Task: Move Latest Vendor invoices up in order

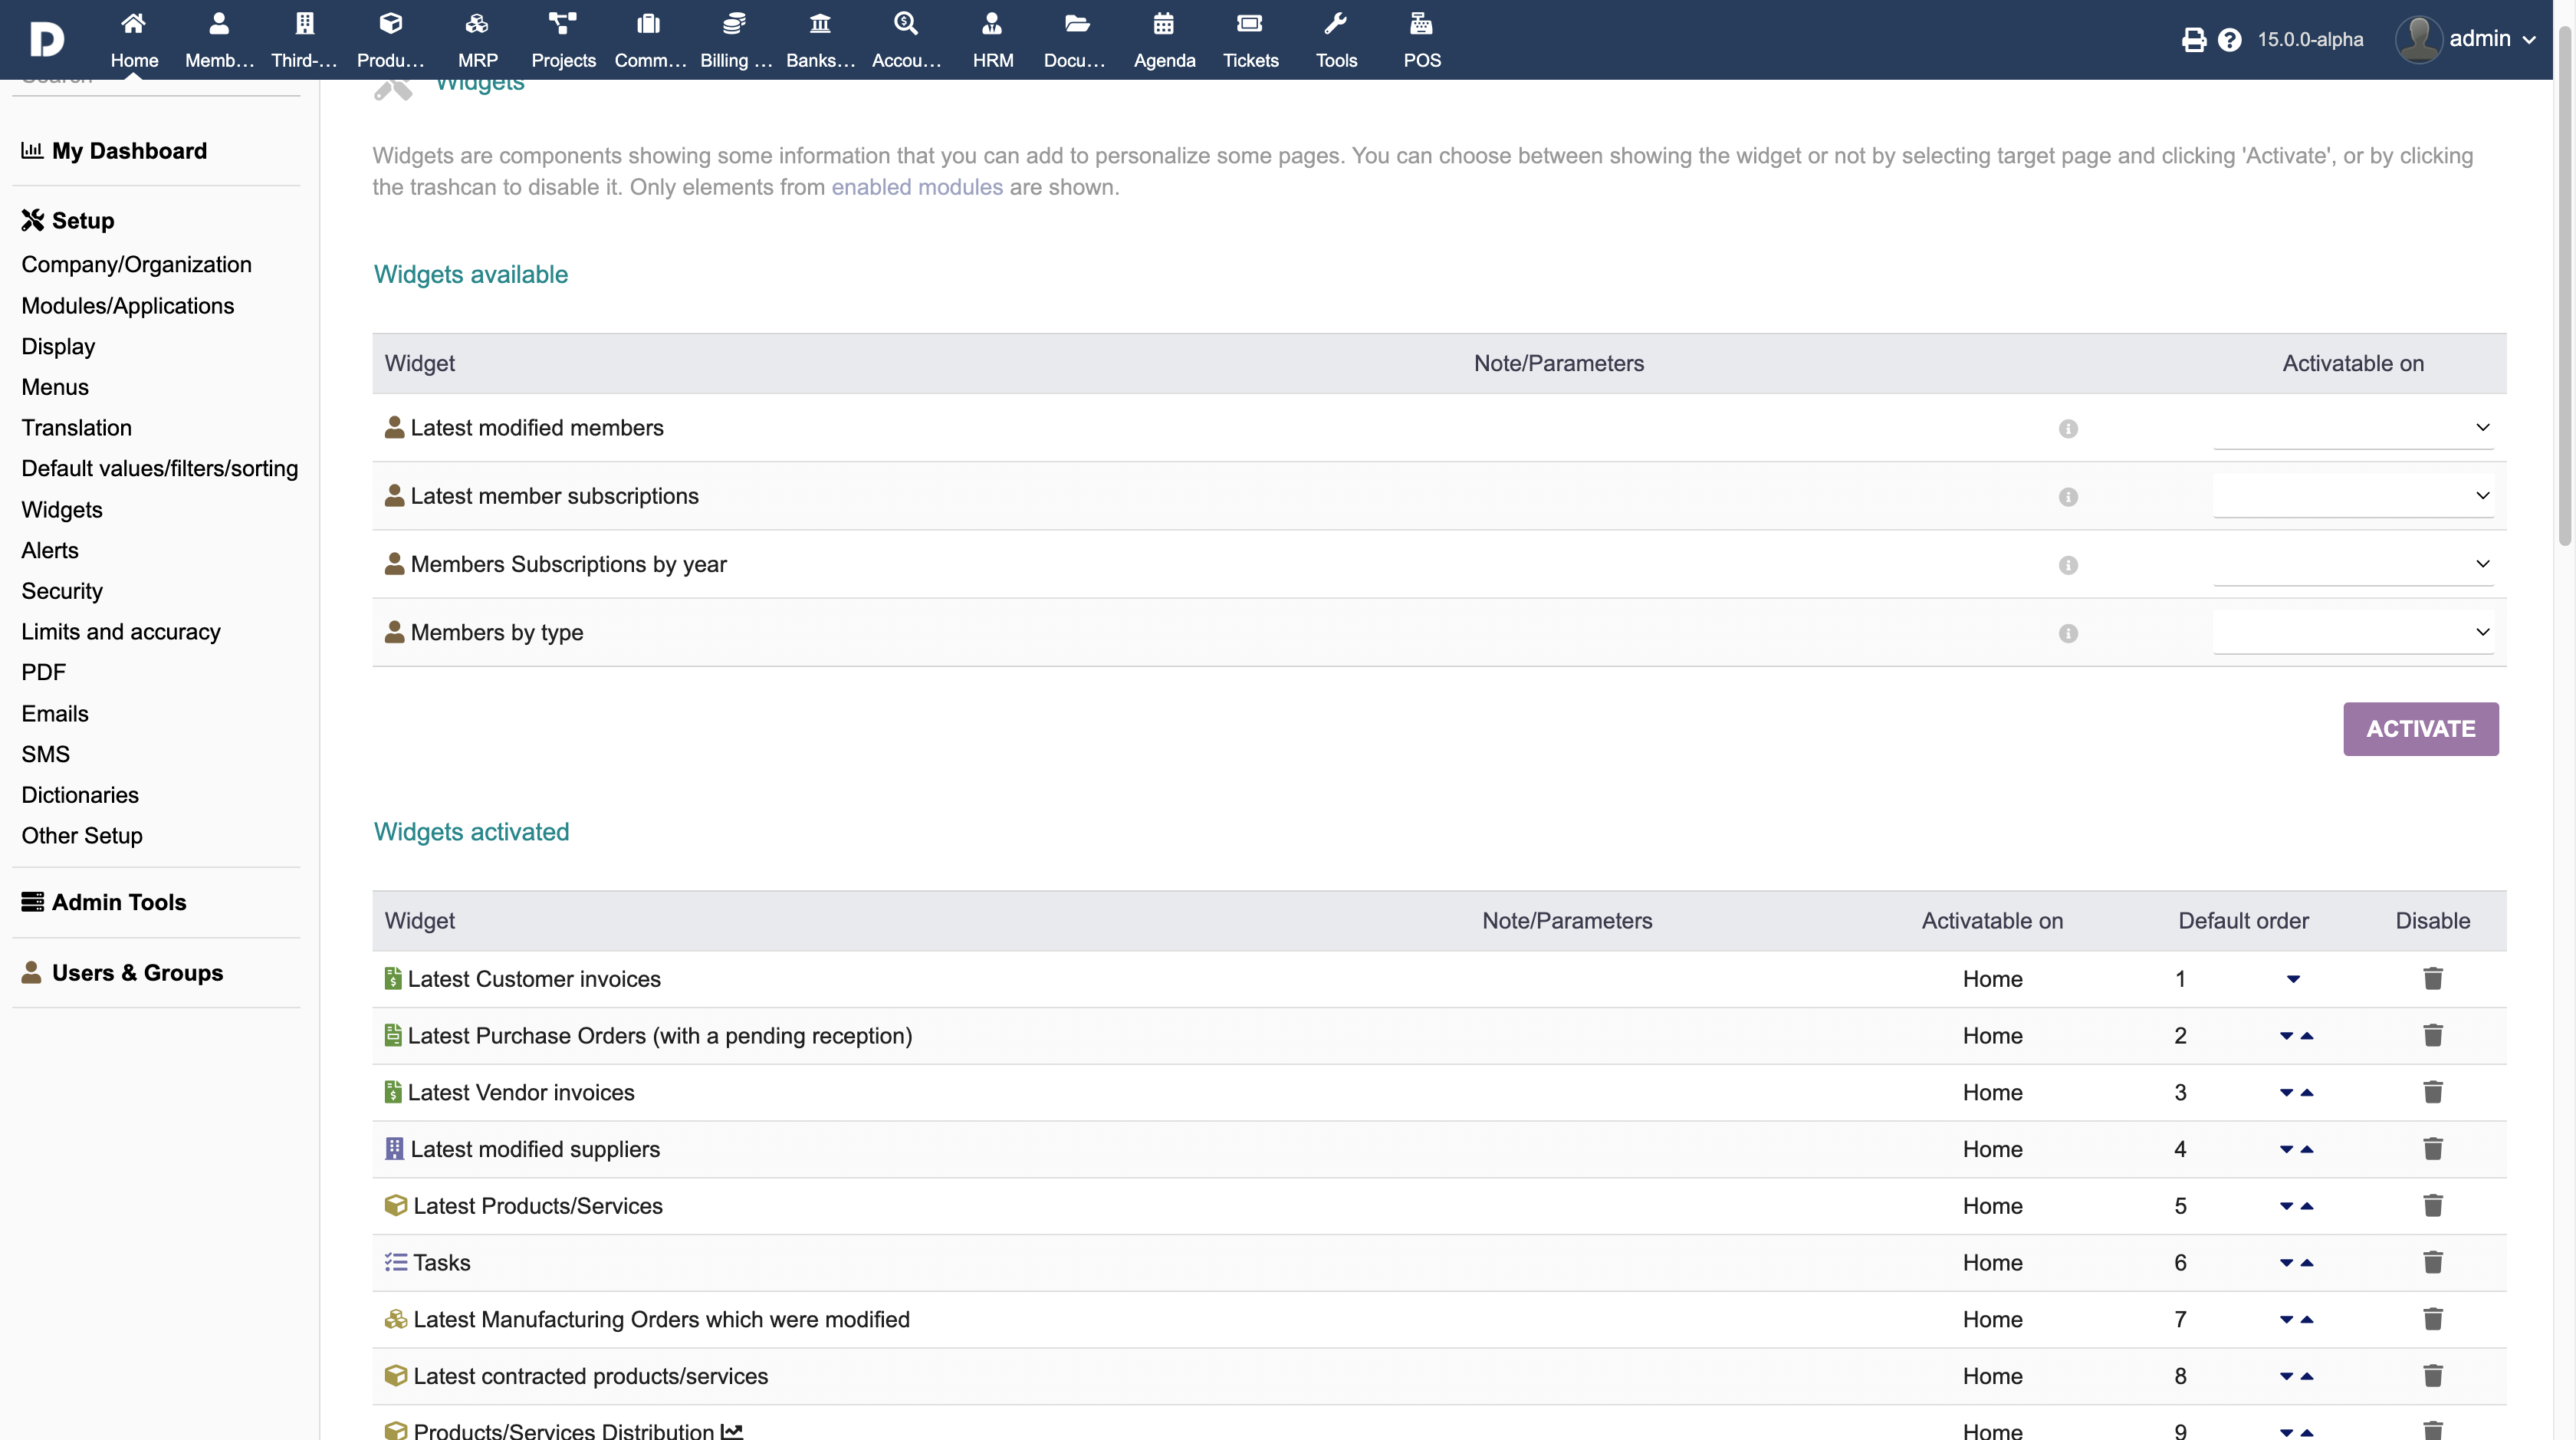Action: click(2307, 1093)
